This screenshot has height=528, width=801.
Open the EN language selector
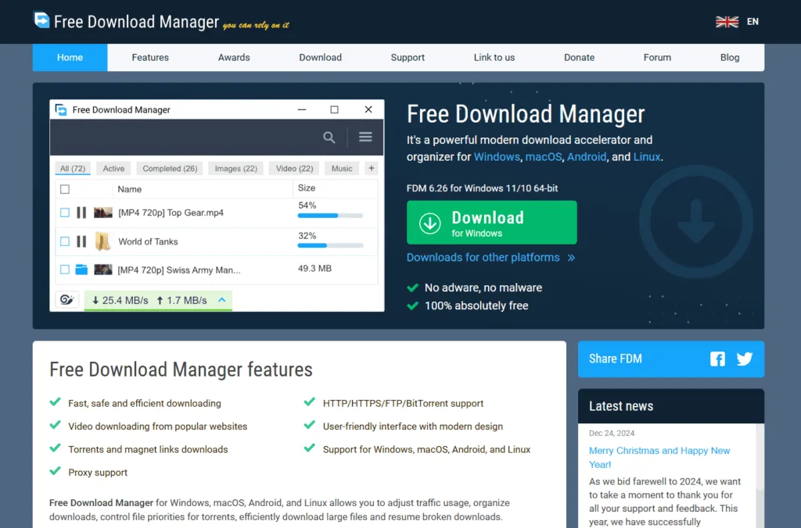(753, 22)
